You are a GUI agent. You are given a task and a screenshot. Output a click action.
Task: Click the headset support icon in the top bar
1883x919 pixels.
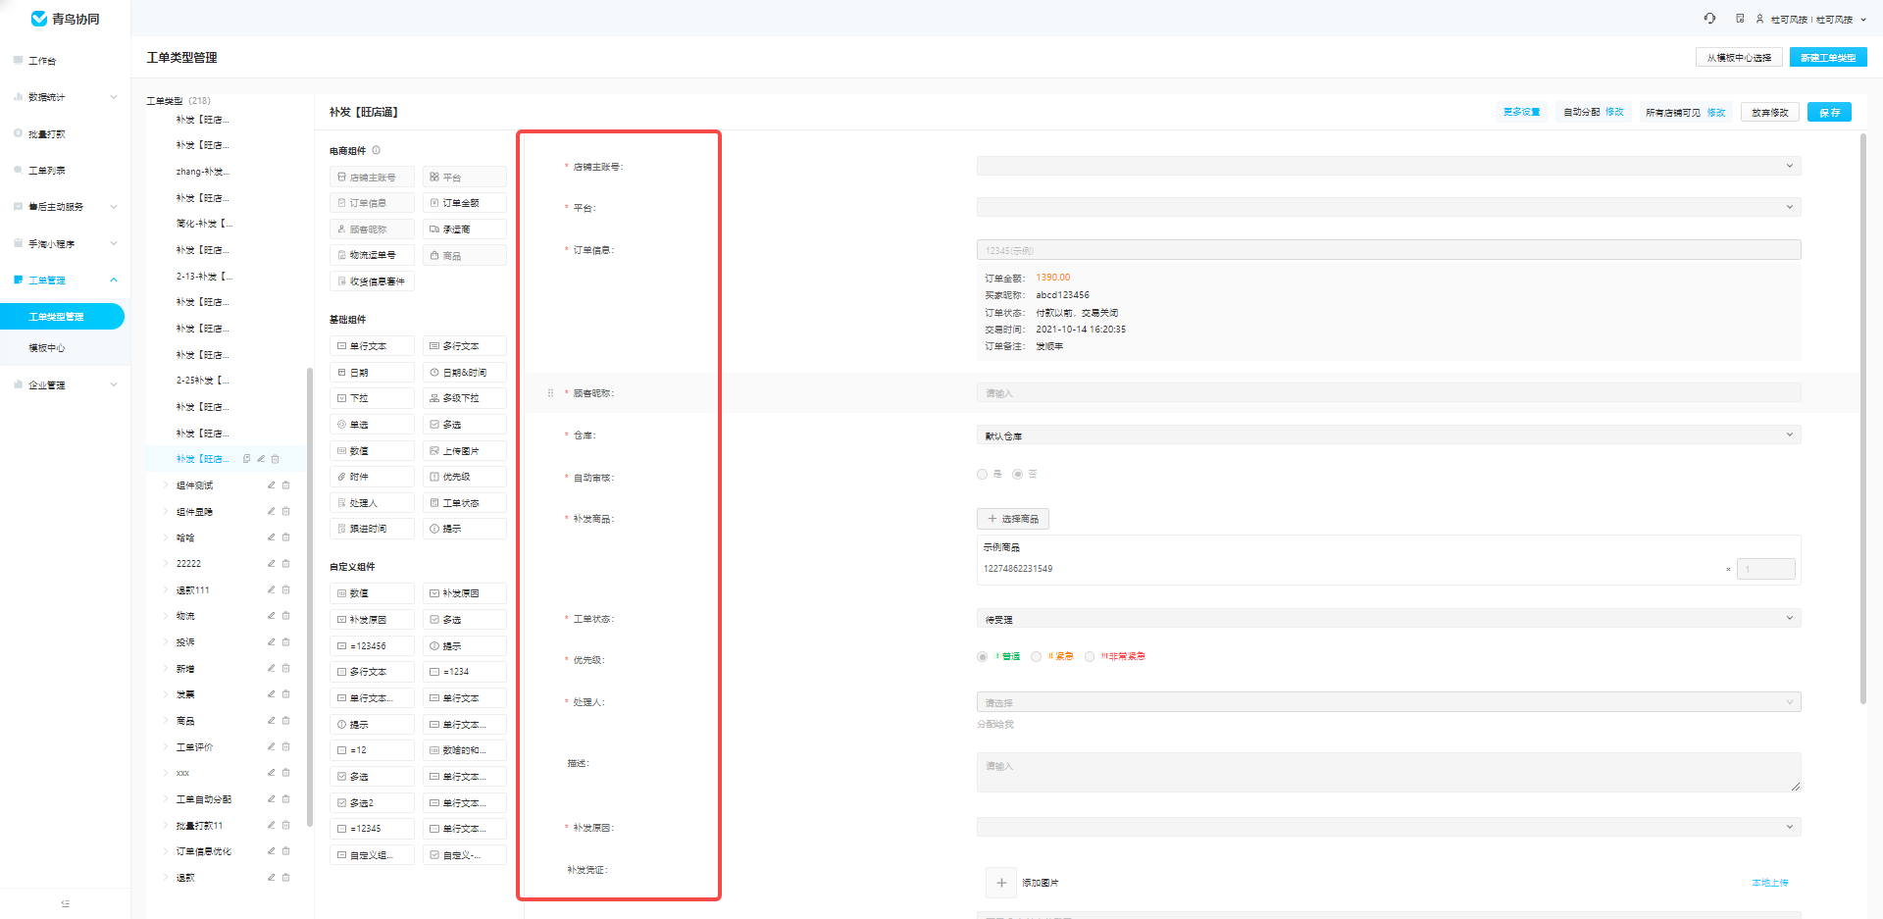click(x=1709, y=19)
